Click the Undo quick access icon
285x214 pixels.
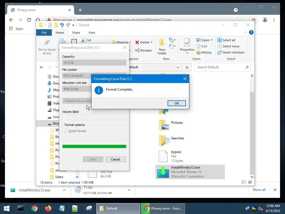62,25
